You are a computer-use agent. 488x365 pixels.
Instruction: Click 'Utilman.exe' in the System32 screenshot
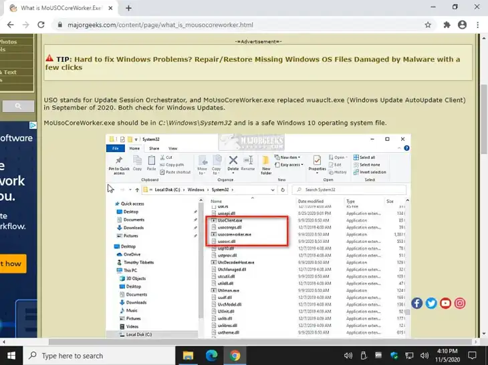[228, 290]
